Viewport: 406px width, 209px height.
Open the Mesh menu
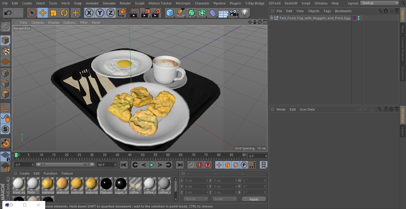coord(65,3)
